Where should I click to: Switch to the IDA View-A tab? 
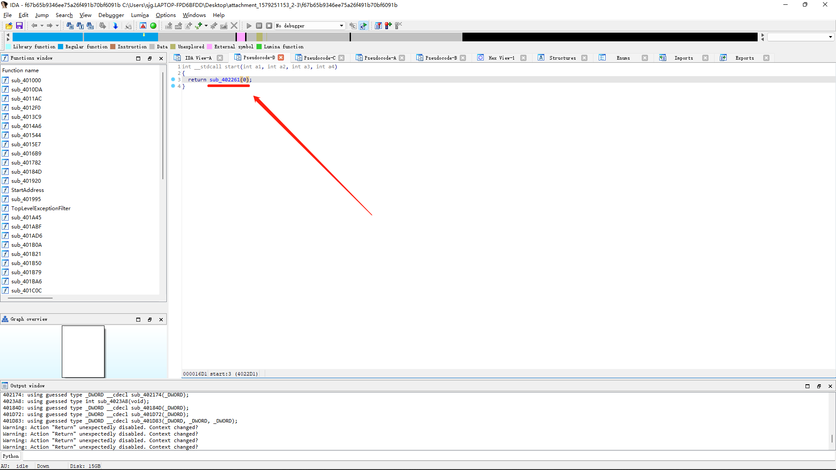tap(198, 58)
